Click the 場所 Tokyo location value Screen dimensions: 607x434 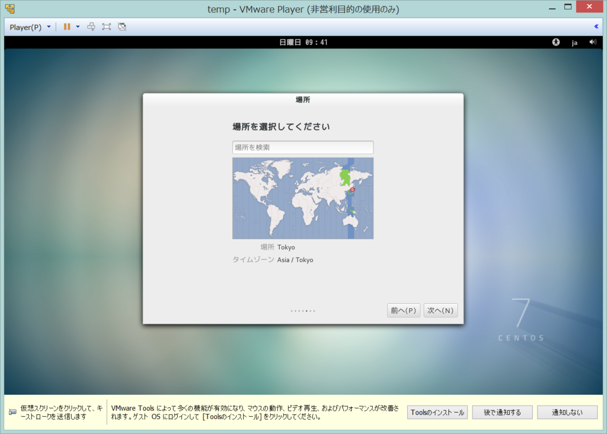(x=286, y=247)
